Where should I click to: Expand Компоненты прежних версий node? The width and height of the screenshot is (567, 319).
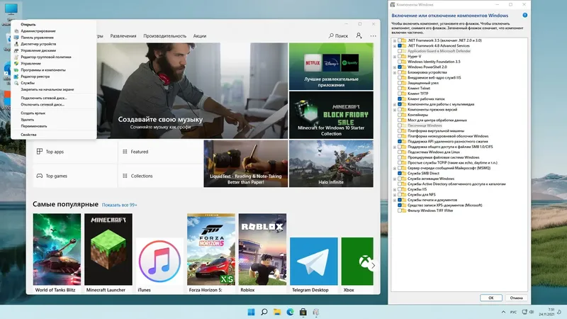tap(395, 110)
